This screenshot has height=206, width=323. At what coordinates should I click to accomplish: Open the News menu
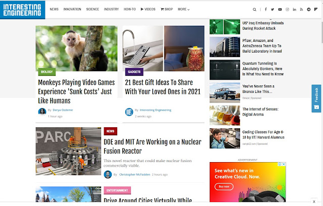(x=54, y=9)
